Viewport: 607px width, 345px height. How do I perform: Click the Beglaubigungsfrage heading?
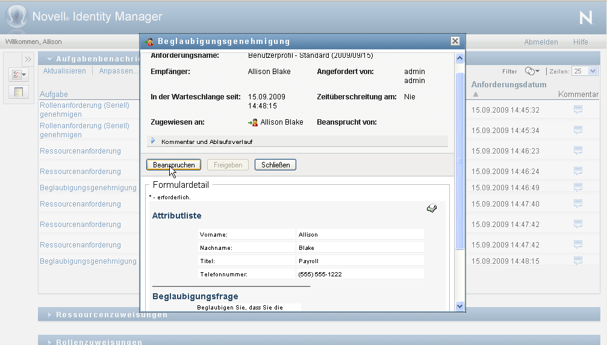(x=195, y=296)
